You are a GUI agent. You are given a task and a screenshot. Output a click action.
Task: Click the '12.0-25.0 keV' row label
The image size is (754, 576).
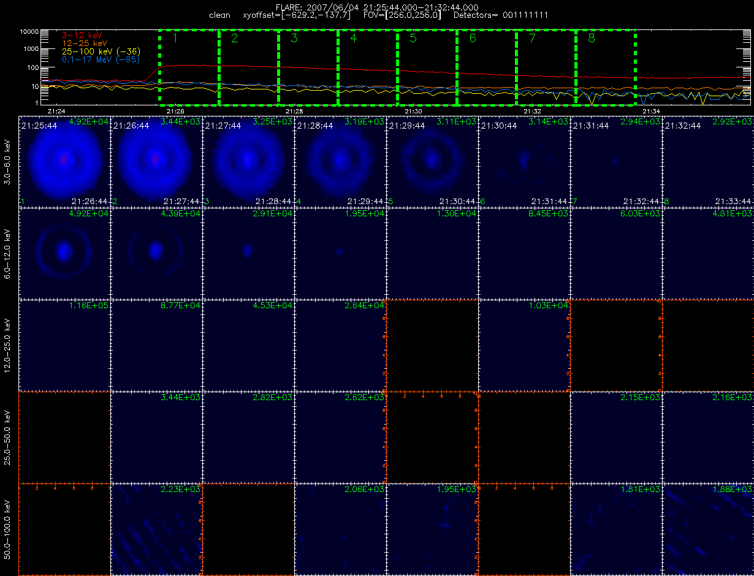(x=7, y=345)
